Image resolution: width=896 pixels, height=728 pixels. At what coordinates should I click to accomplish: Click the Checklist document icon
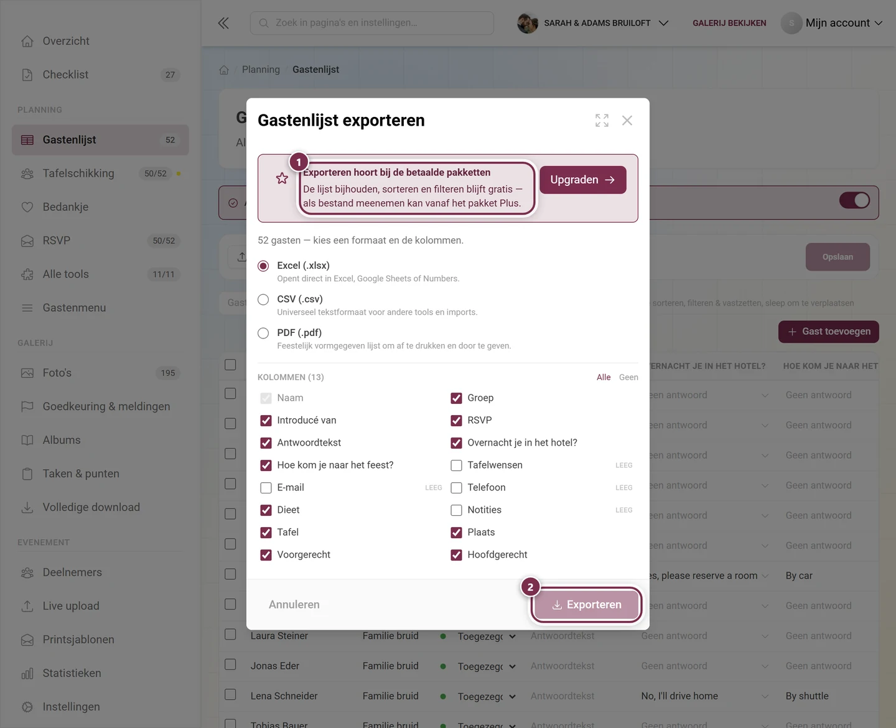click(27, 75)
